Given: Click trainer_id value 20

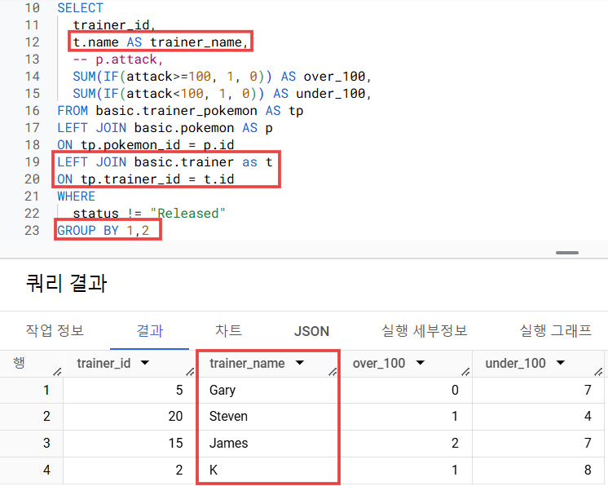Looking at the screenshot, I should tap(175, 416).
